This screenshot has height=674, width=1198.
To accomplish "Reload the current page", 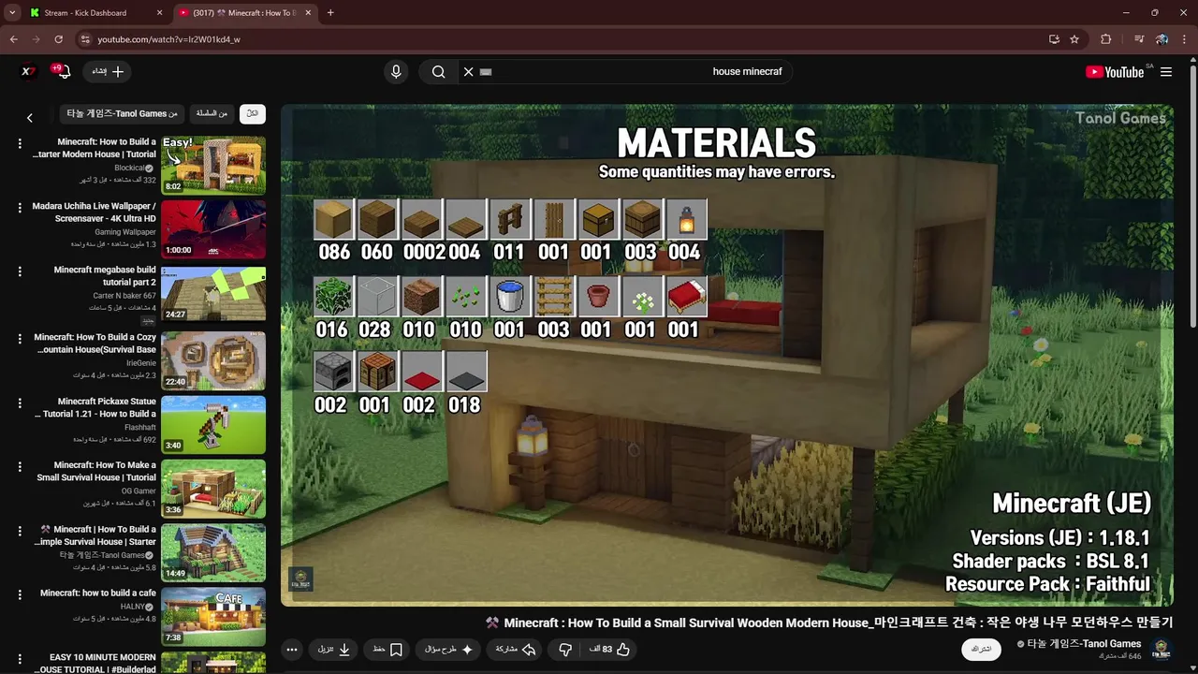I will click(58, 39).
